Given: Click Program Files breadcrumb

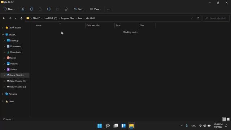Looking at the screenshot, I should pyautogui.click(x=67, y=18).
